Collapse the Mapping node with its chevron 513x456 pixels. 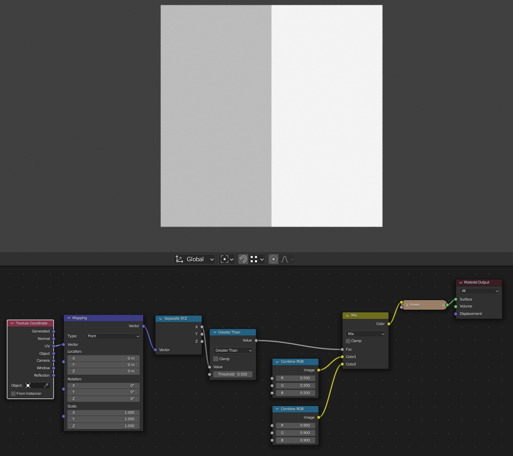point(69,318)
